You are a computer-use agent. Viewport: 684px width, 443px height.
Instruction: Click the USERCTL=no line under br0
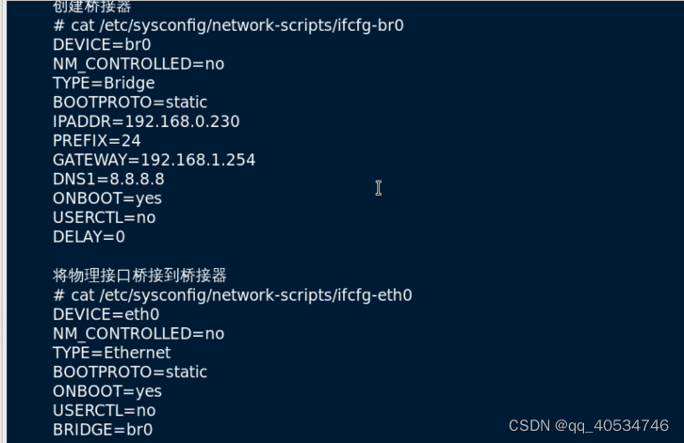[x=104, y=218]
